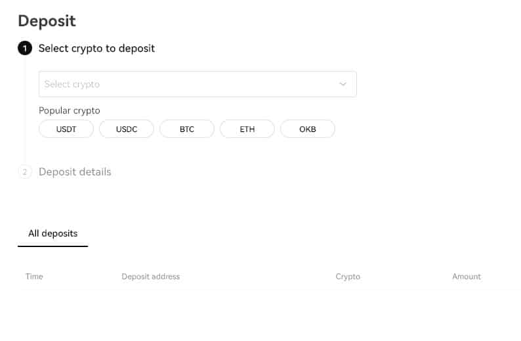Choose USDT from popular crypto
The width and height of the screenshot is (521, 341).
coord(66,129)
